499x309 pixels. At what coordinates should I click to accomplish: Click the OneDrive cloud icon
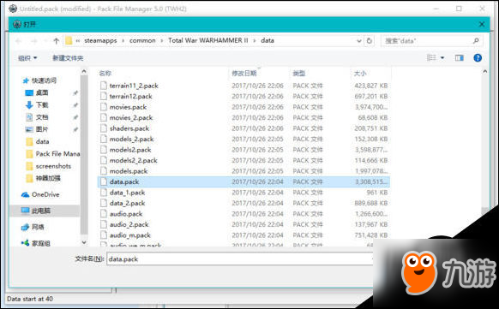25,194
